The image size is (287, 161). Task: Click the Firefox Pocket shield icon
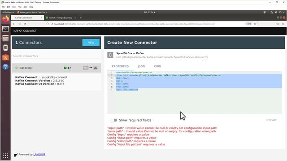(278, 24)
